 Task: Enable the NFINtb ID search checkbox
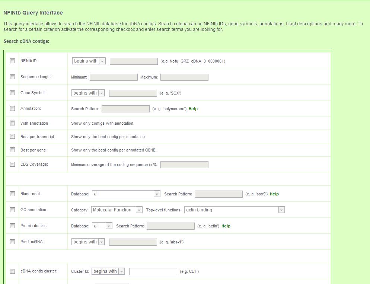click(12, 61)
